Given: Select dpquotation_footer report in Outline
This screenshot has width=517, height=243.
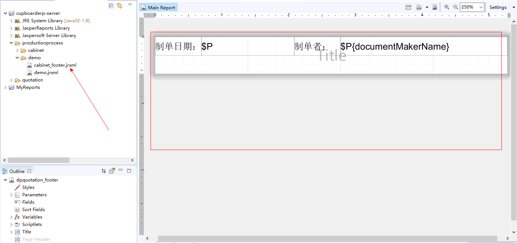Looking at the screenshot, I should coord(37,180).
